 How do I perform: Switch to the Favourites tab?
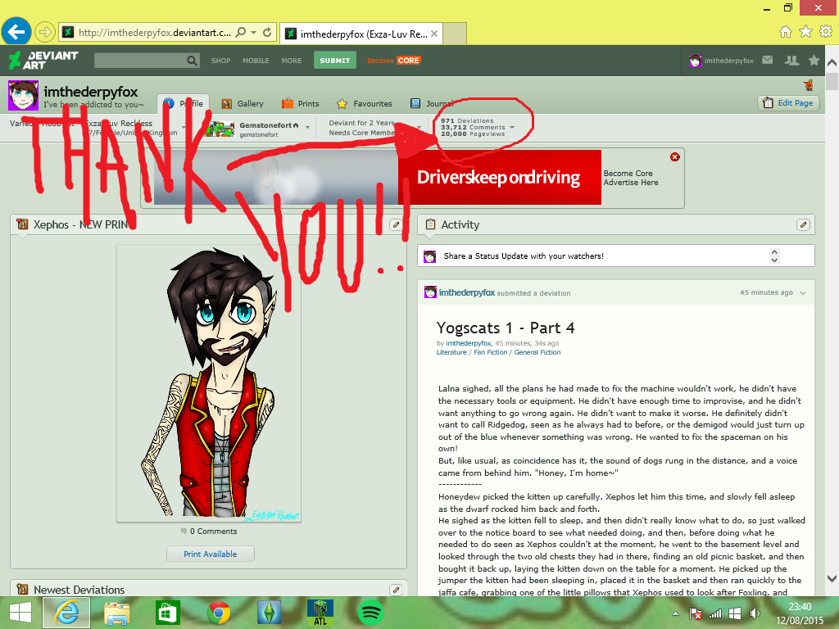[x=365, y=104]
